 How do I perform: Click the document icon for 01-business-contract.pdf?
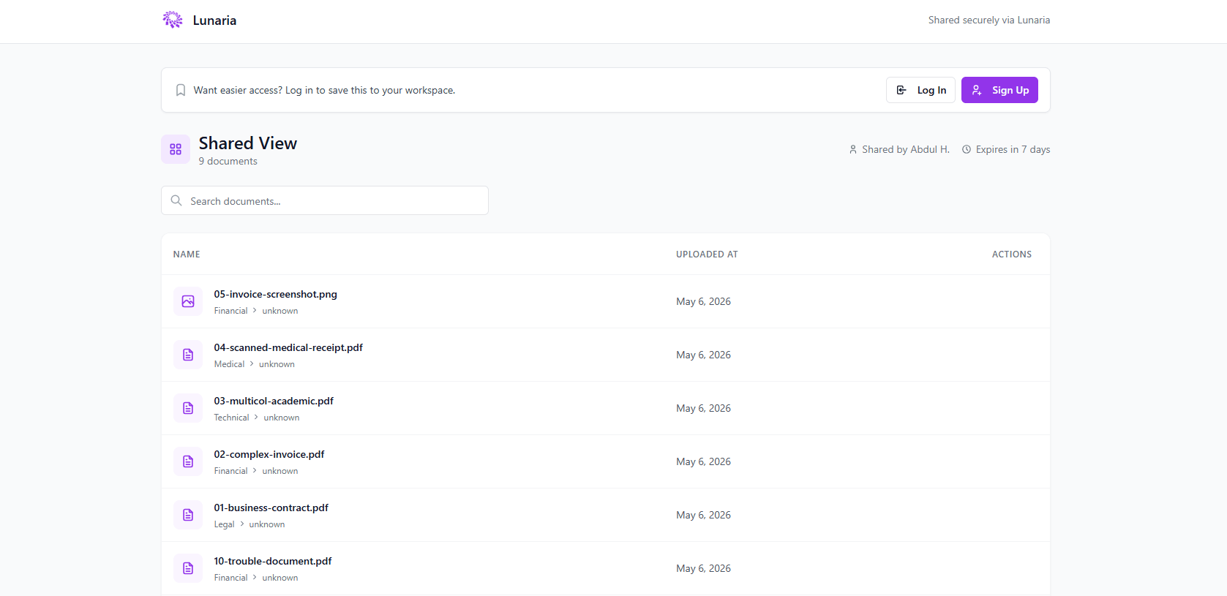click(x=188, y=515)
